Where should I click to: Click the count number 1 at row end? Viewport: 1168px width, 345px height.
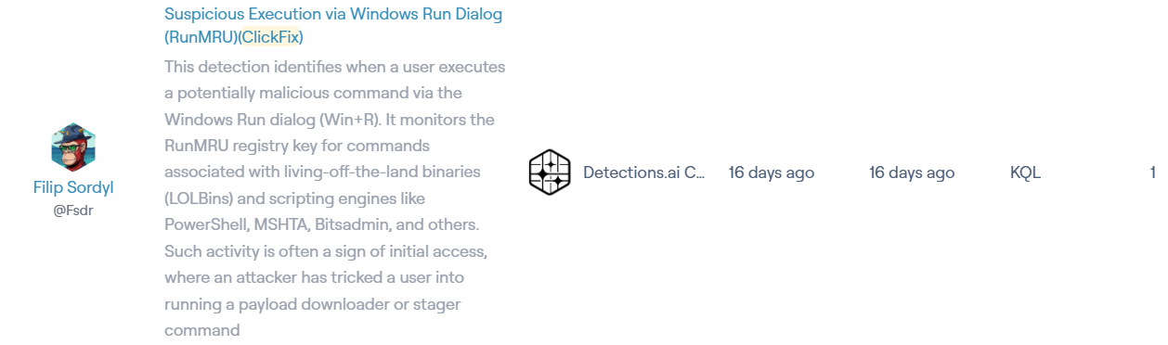[x=1152, y=172]
